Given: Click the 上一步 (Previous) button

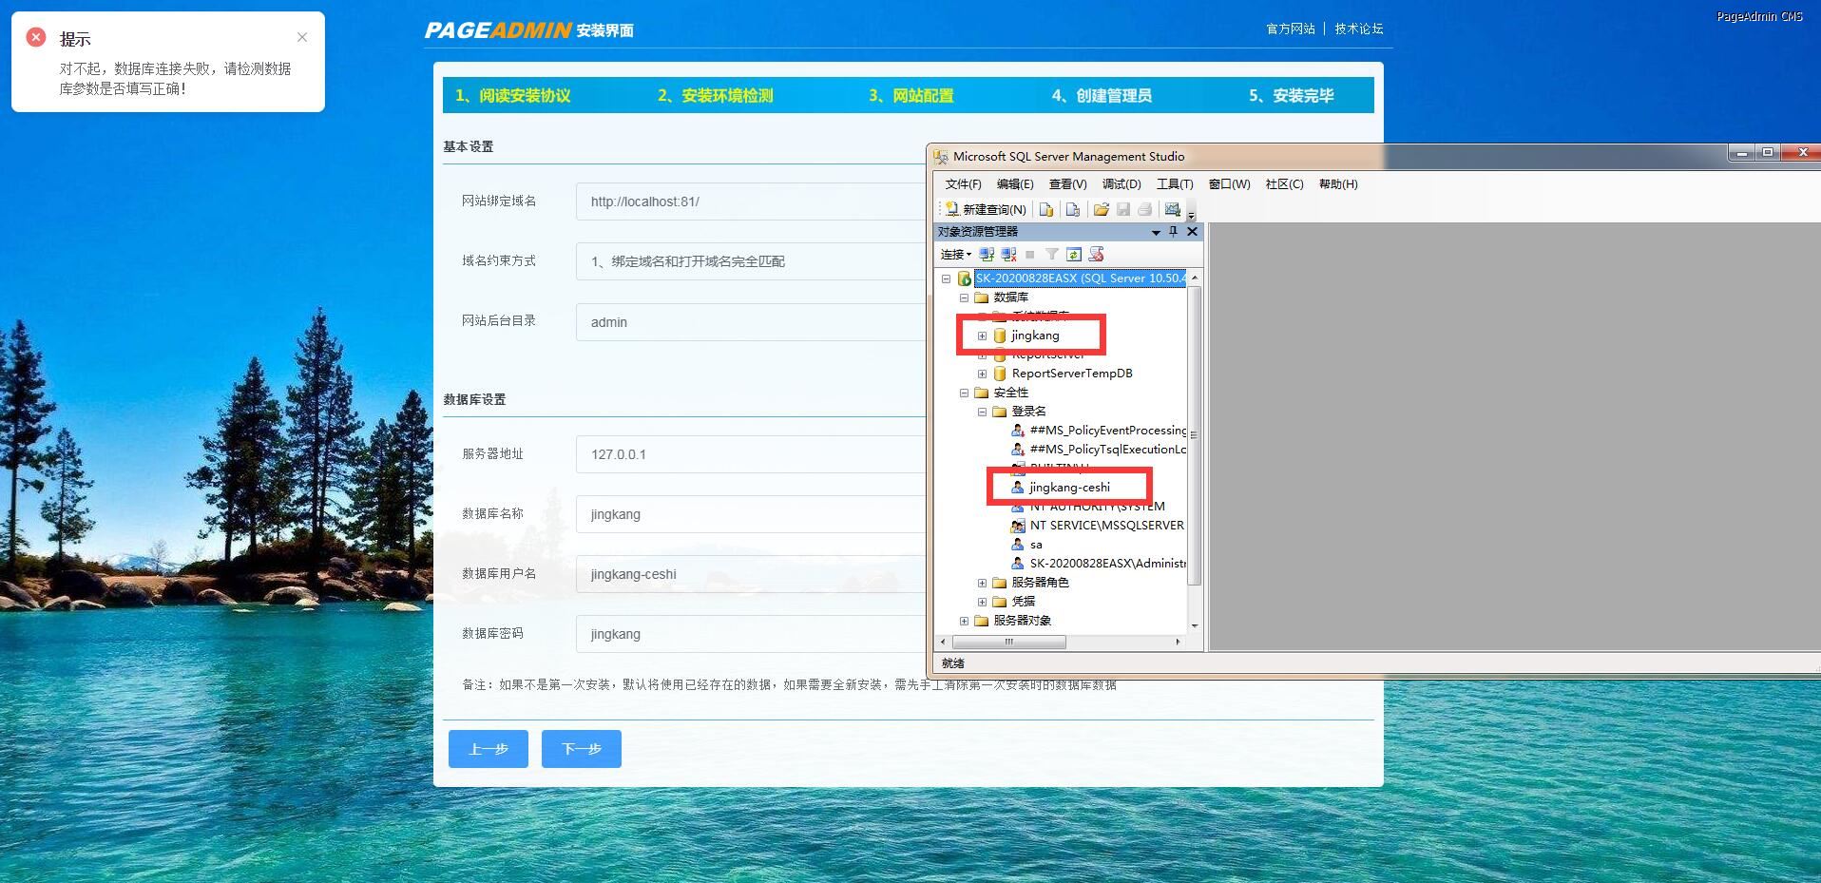Looking at the screenshot, I should click(489, 749).
